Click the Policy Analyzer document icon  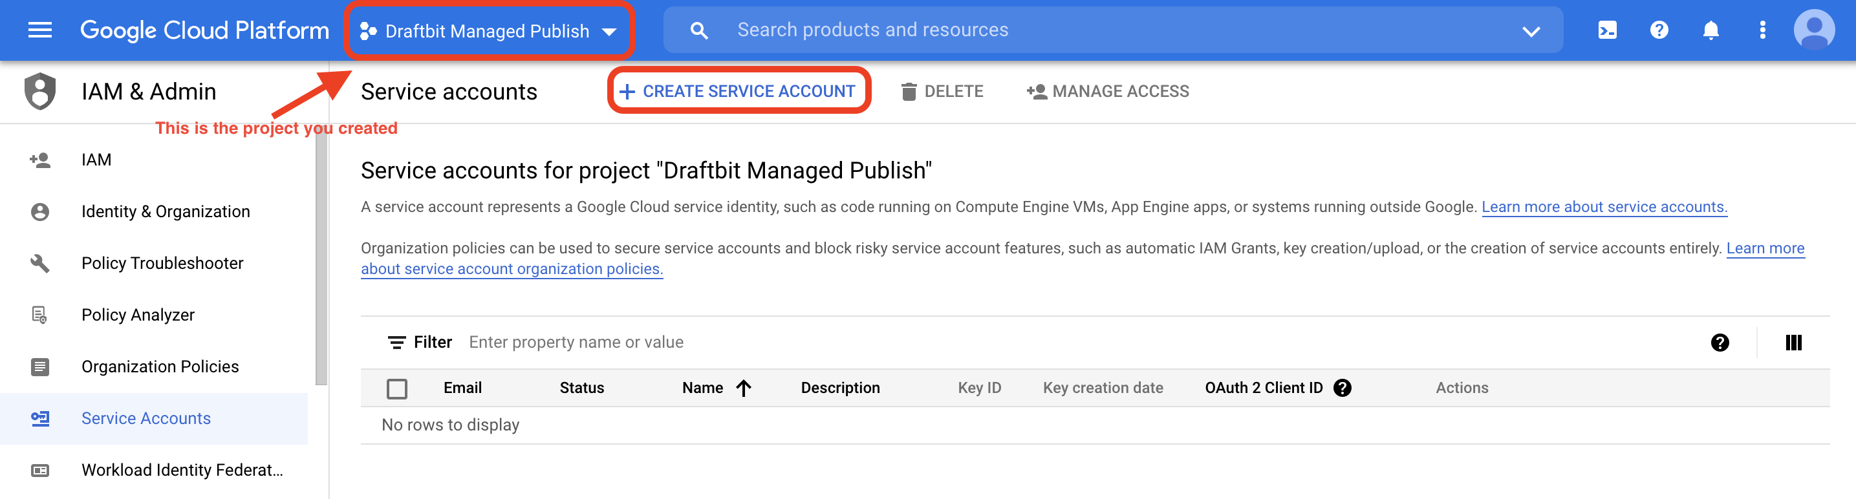(39, 315)
